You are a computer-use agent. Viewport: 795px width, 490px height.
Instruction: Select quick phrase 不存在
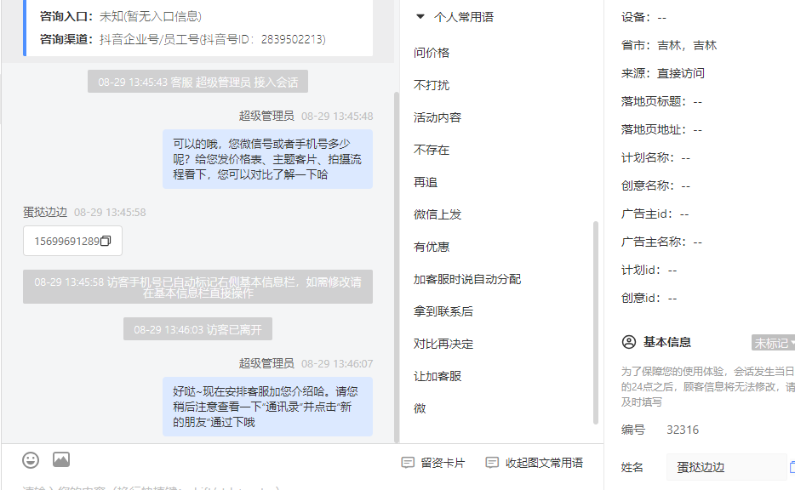[432, 150]
